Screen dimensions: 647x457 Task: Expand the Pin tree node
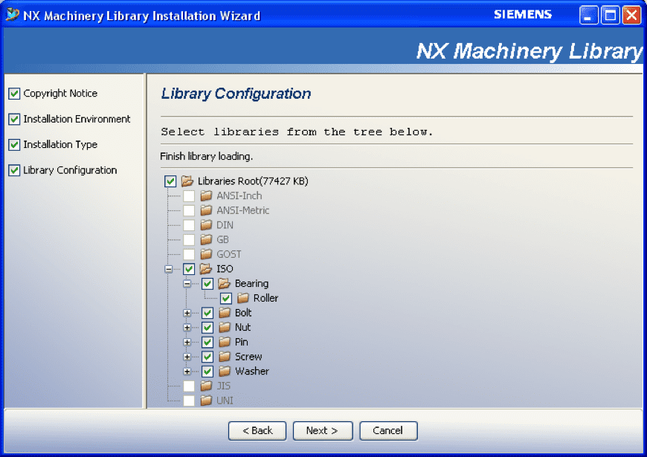(187, 343)
